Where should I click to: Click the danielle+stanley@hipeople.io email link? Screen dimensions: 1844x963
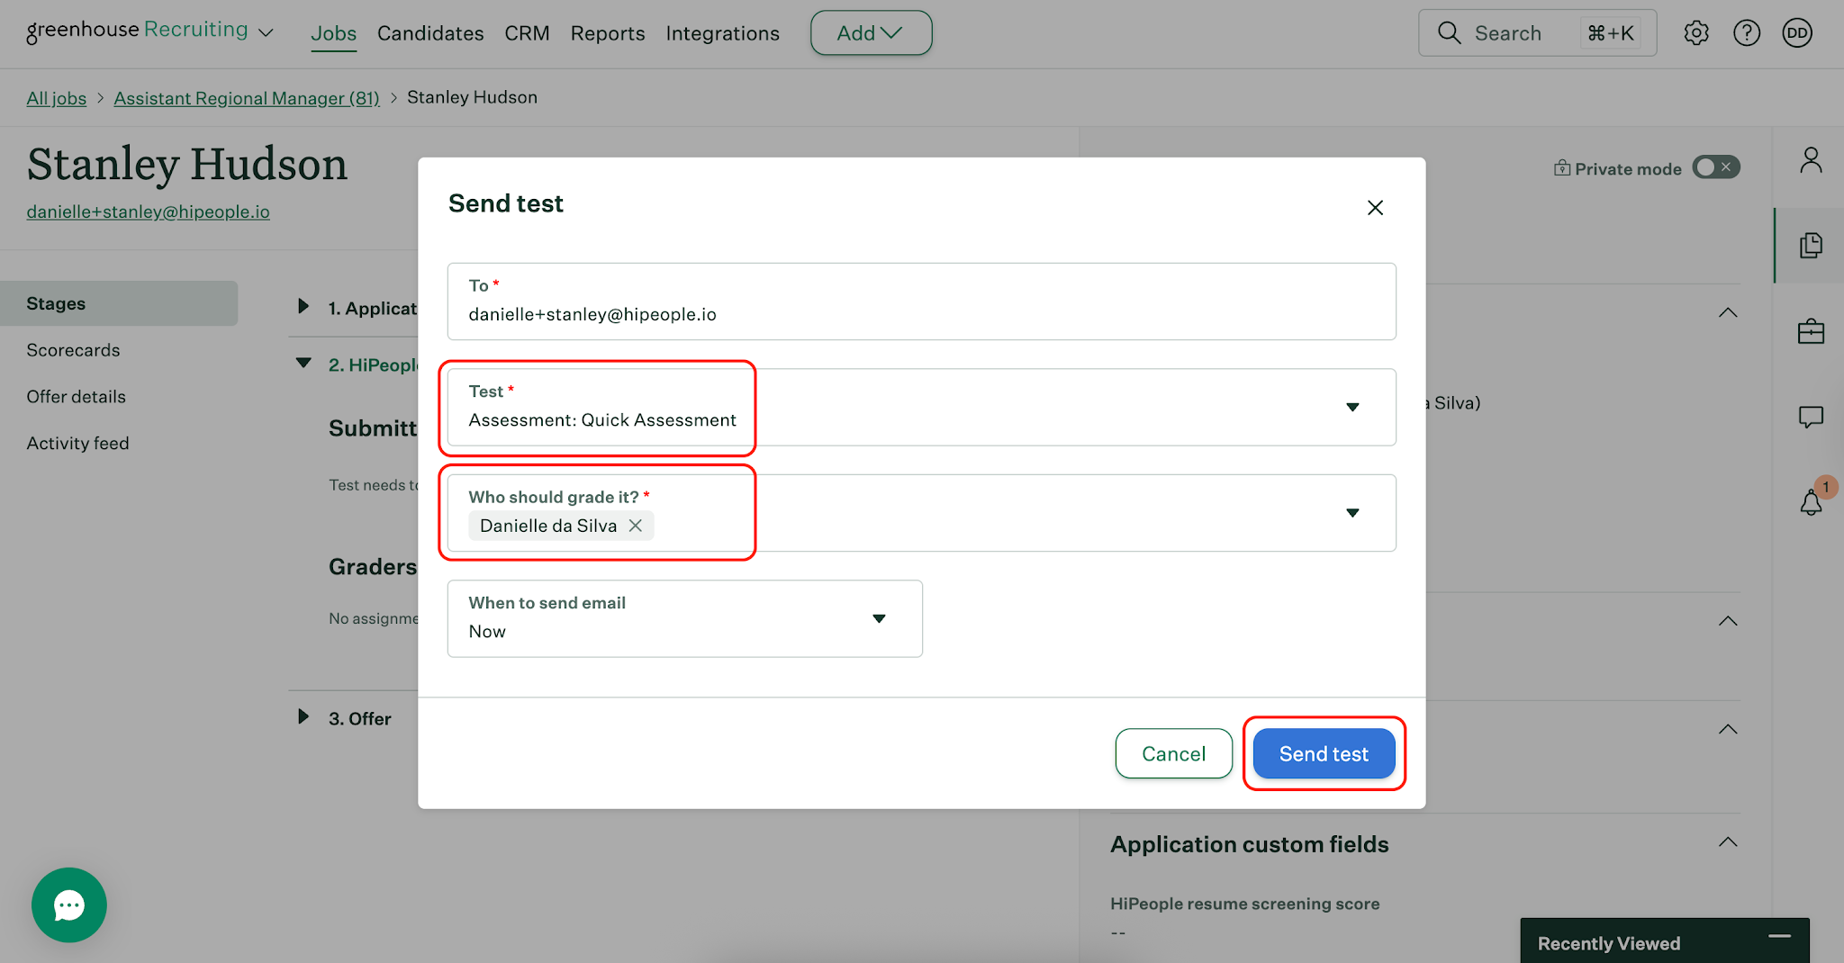pyautogui.click(x=149, y=211)
